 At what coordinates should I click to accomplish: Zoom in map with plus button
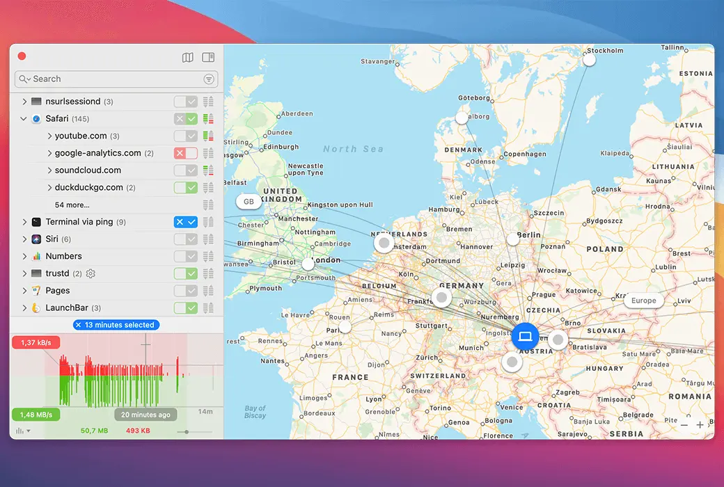[x=700, y=424]
